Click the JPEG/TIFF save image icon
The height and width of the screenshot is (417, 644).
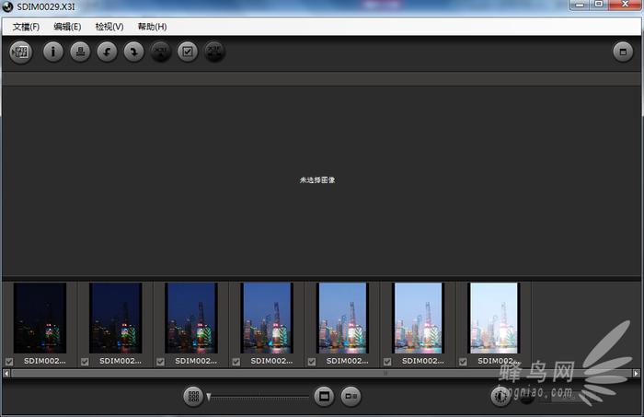[x=21, y=52]
